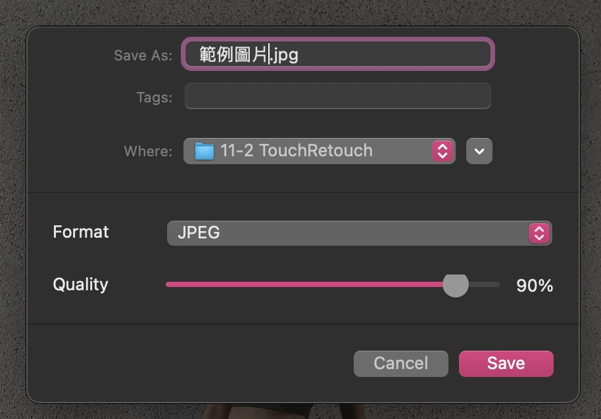Open the Where location popup showing 11-2 TouchRetouch
The width and height of the screenshot is (601, 419).
click(320, 151)
